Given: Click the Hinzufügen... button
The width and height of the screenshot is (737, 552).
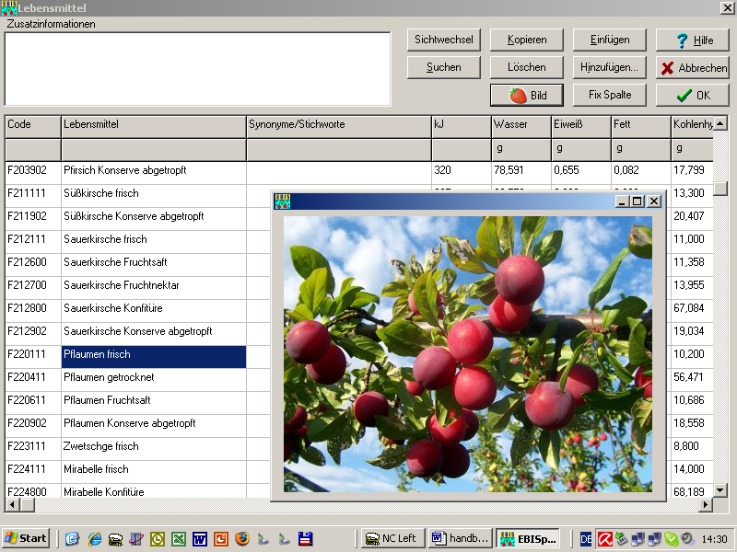Looking at the screenshot, I should coord(609,67).
